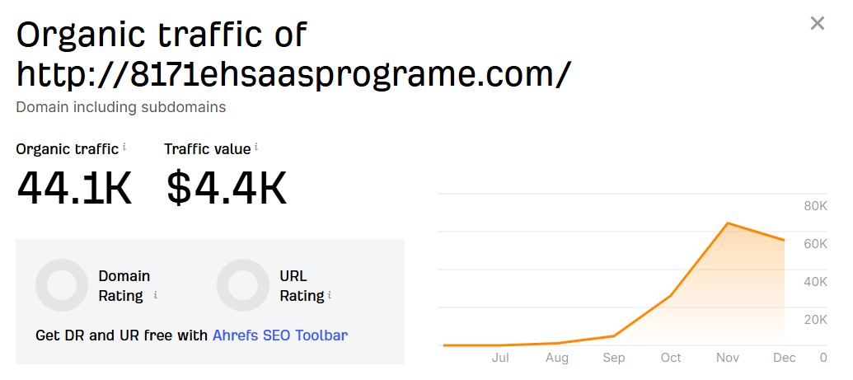The height and width of the screenshot is (380, 853).
Task: Open the Ahrefs SEO Toolbar link
Action: (280, 335)
